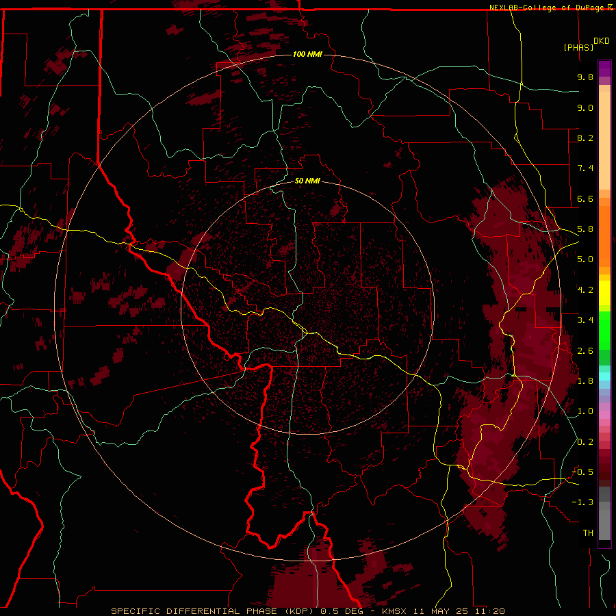Pick the orange segment on the color bar

[604, 235]
